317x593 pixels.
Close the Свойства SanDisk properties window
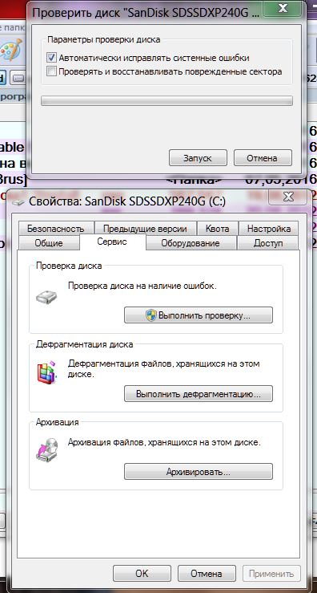click(x=288, y=197)
